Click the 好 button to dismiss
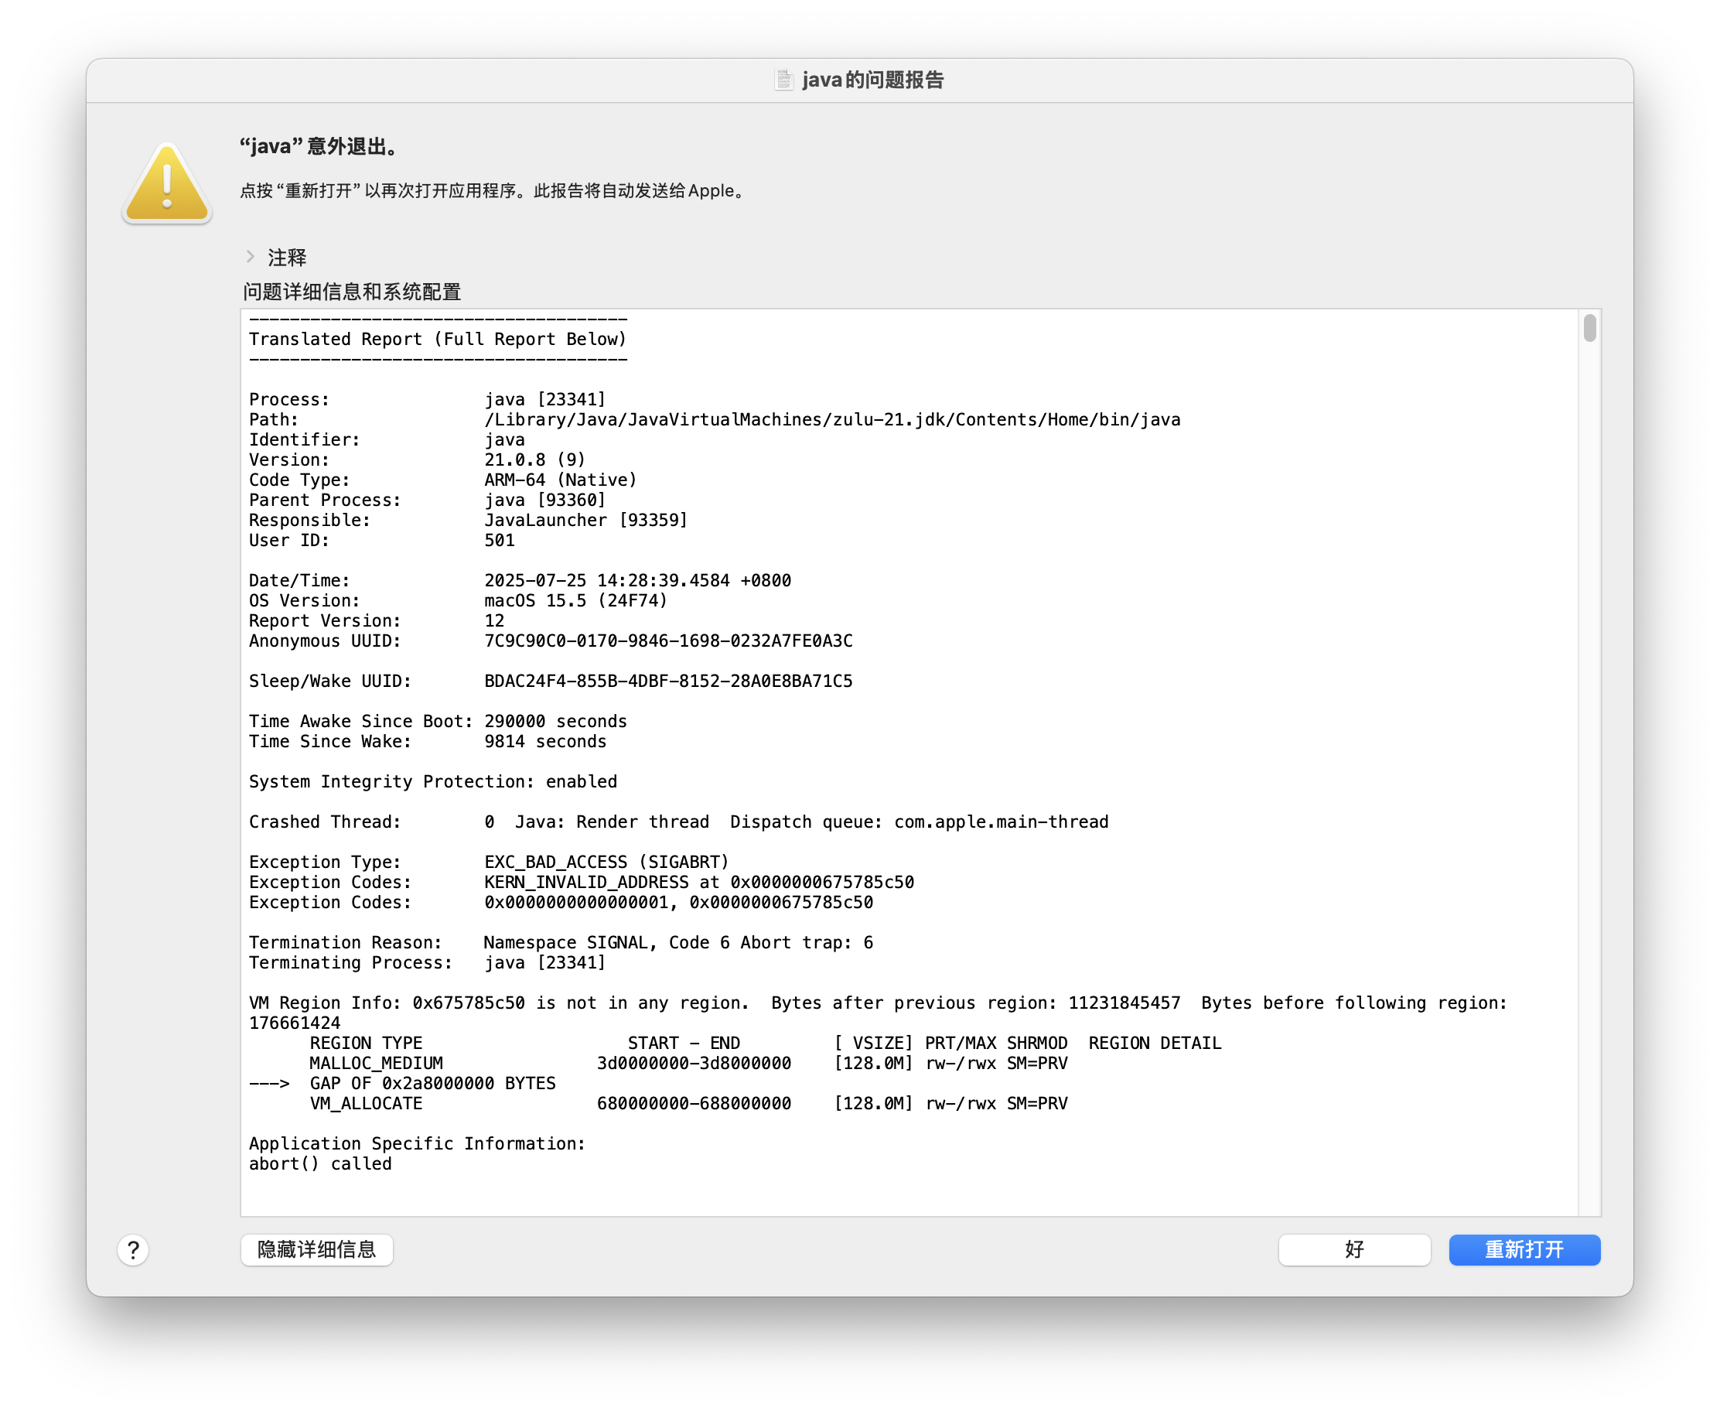 1354,1250
